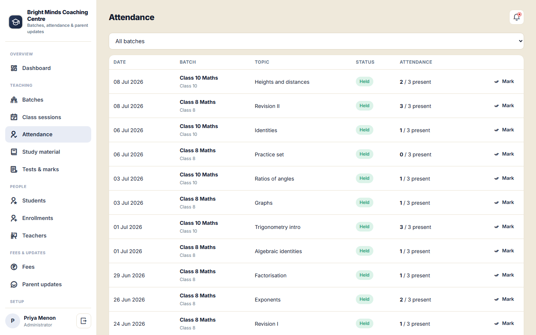Click the Students person icon
Screen dimensions: 536x335
14,201
